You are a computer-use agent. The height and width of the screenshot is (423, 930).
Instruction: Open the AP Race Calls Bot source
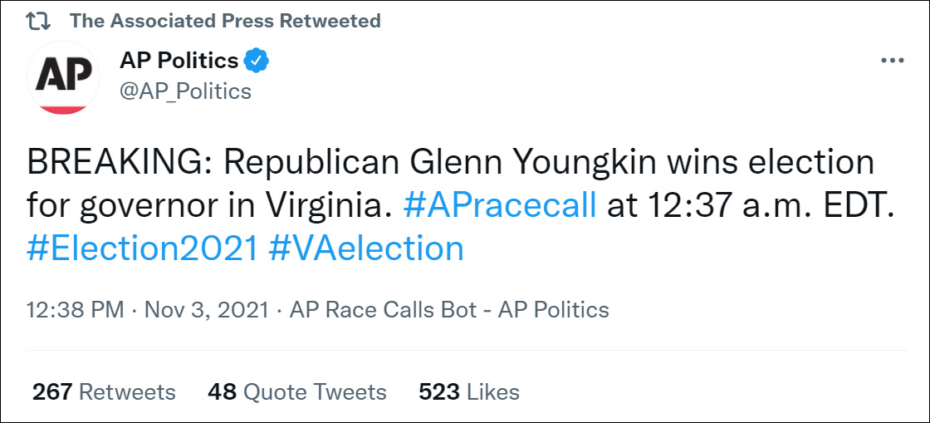pos(448,310)
